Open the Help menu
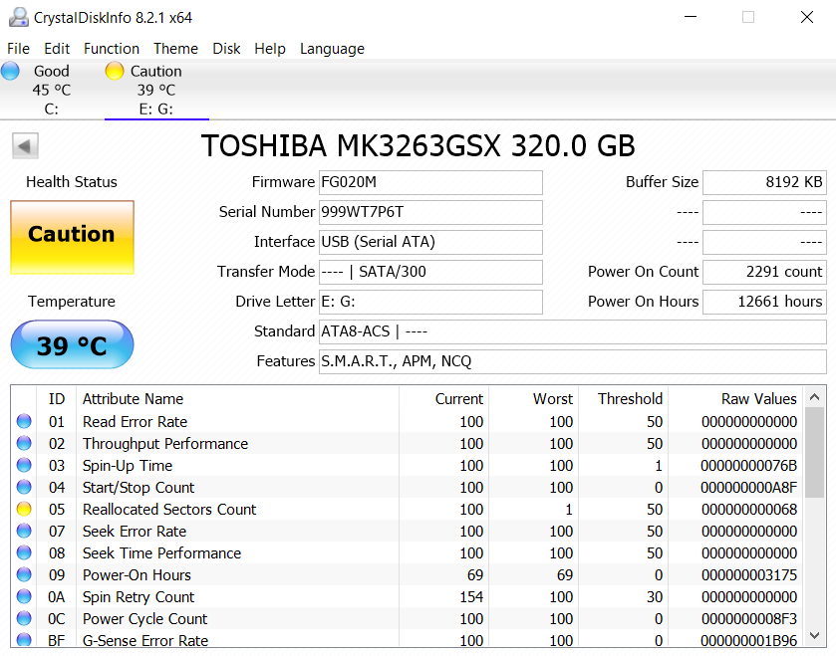Screen dimensions: 836x656 coord(270,49)
